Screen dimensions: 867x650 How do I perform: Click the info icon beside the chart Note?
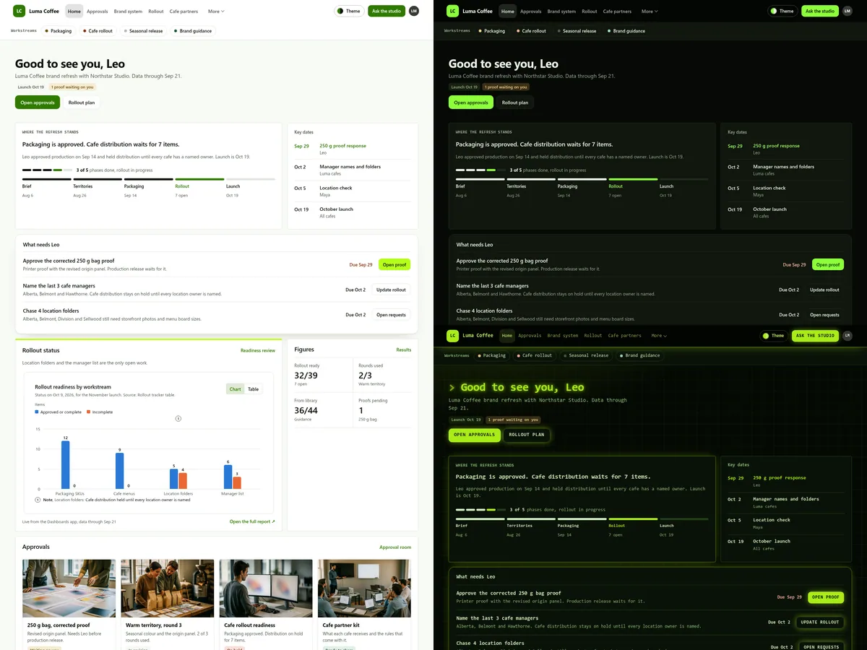coord(38,500)
